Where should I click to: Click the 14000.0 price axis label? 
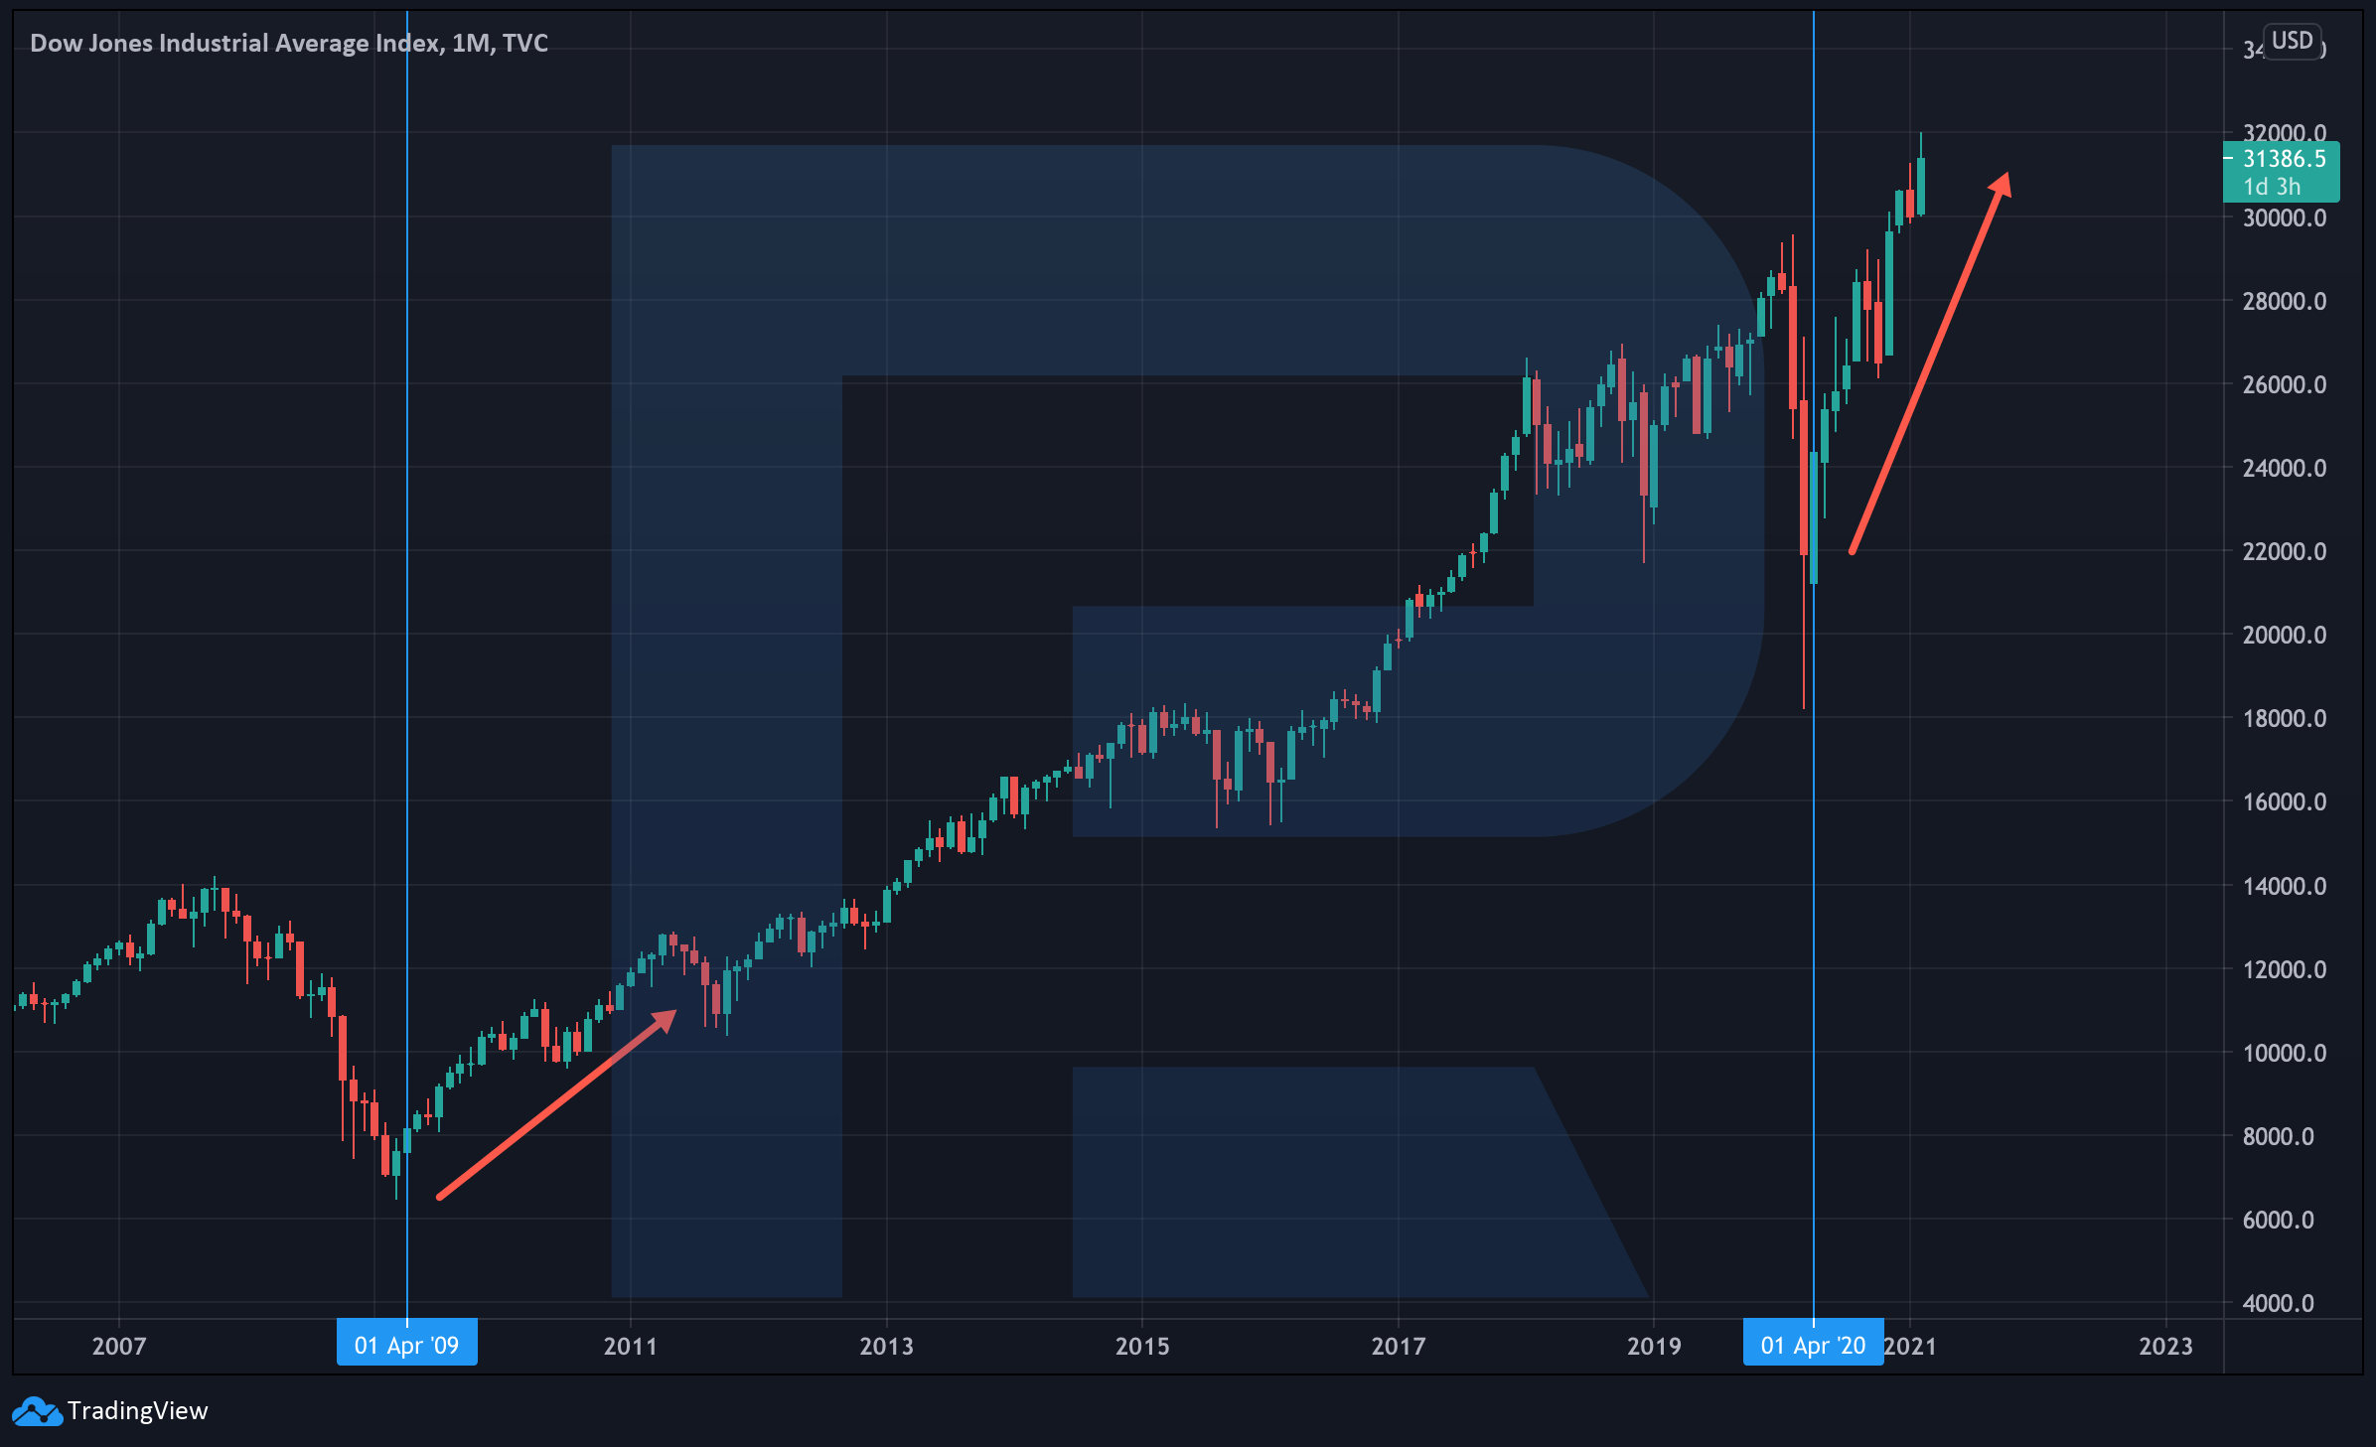point(2285,887)
